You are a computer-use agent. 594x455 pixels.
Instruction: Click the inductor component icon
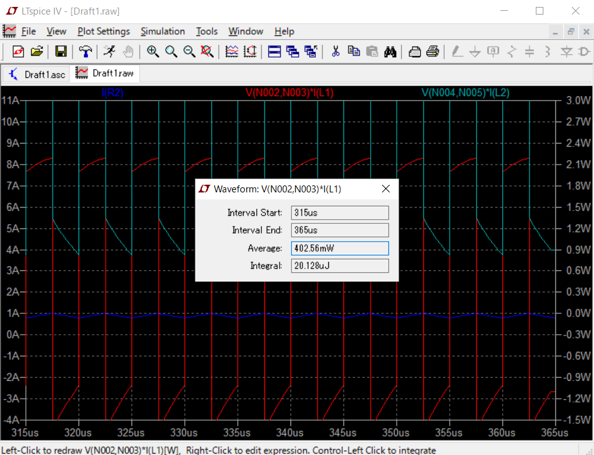[x=548, y=51]
